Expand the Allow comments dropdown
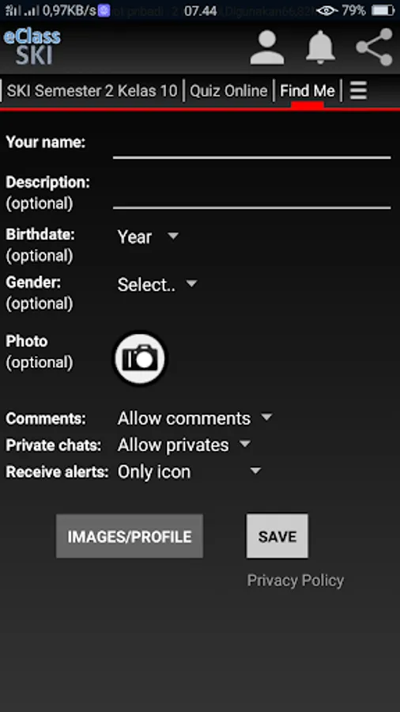Image resolution: width=400 pixels, height=712 pixels. 195,418
